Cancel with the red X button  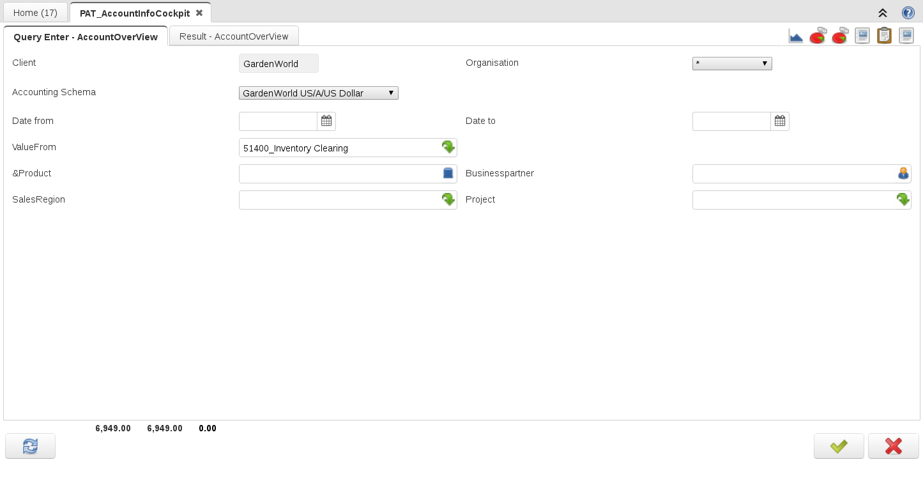(893, 446)
